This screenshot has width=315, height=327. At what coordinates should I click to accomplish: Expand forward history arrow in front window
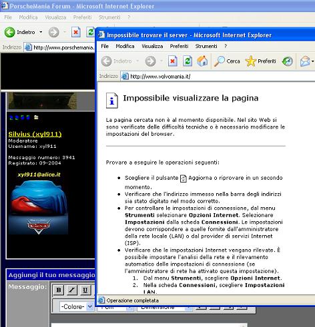[162, 61]
